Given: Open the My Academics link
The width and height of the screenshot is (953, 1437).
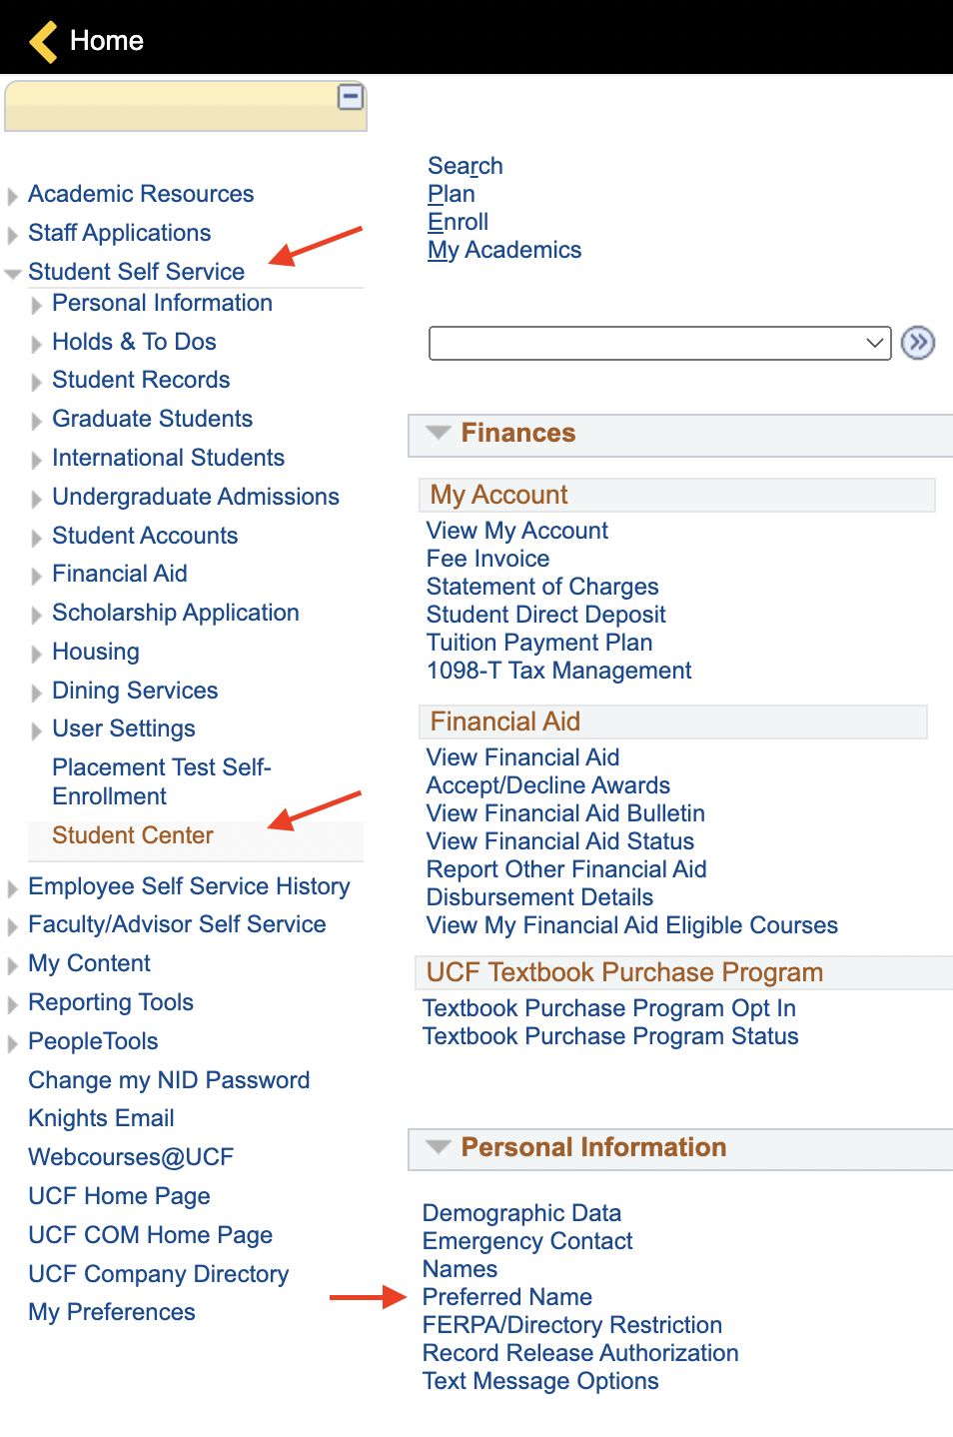Looking at the screenshot, I should tap(504, 250).
